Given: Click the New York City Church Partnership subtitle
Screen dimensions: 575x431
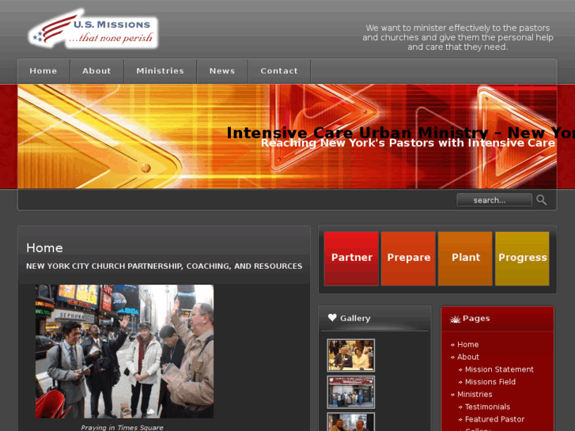Looking at the screenshot, I should pyautogui.click(x=165, y=267).
